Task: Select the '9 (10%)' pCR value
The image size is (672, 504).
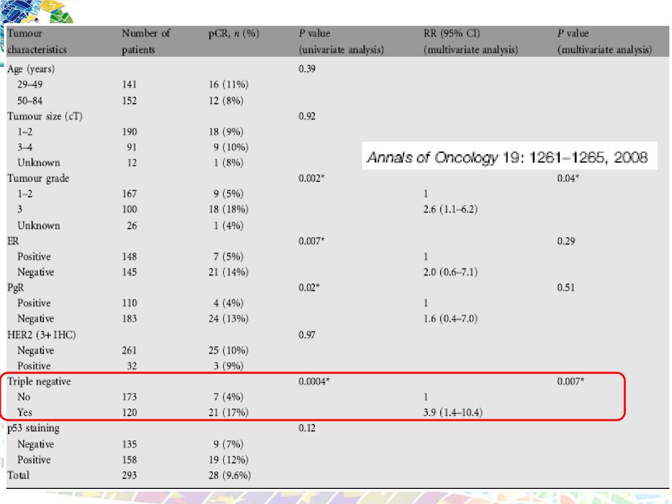Action: click(230, 147)
